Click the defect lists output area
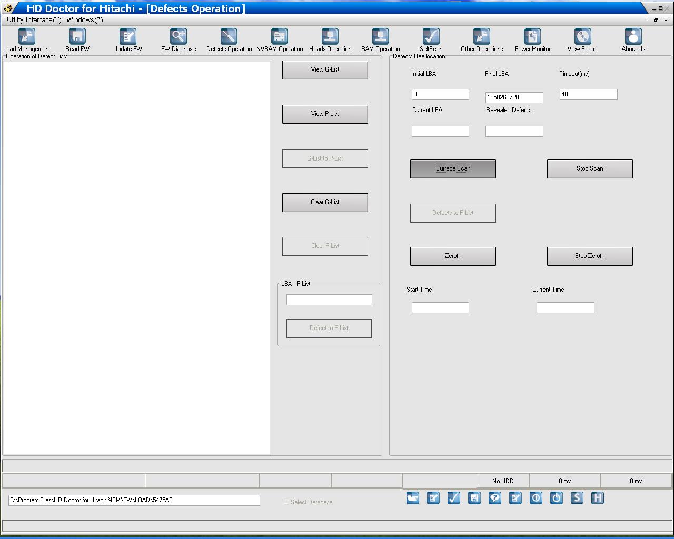Screen dimensions: 674x539 (137, 258)
